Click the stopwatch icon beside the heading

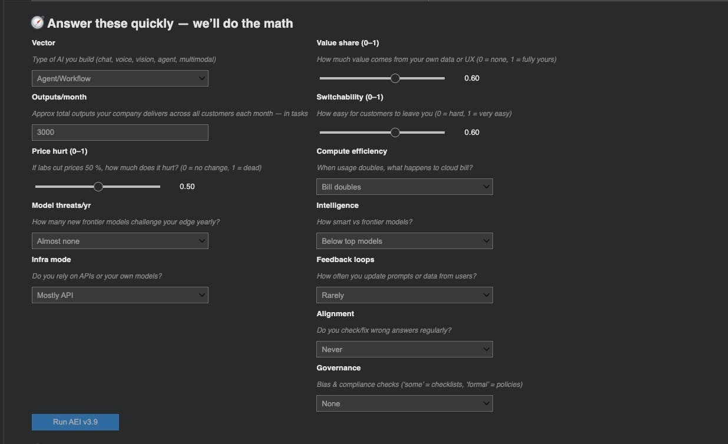pos(38,23)
